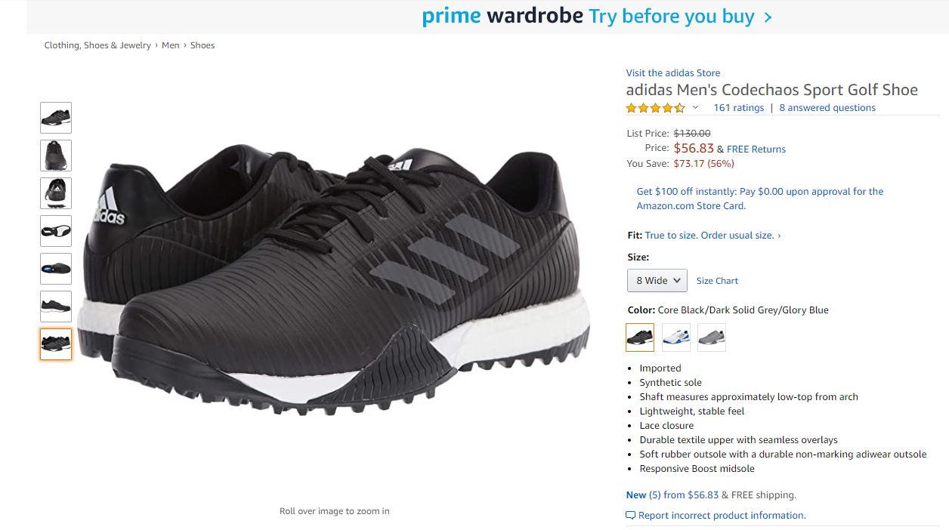Go to Clothing, Shoes & Jewelry breadcrumb
The height and width of the screenshot is (530, 949).
click(97, 45)
